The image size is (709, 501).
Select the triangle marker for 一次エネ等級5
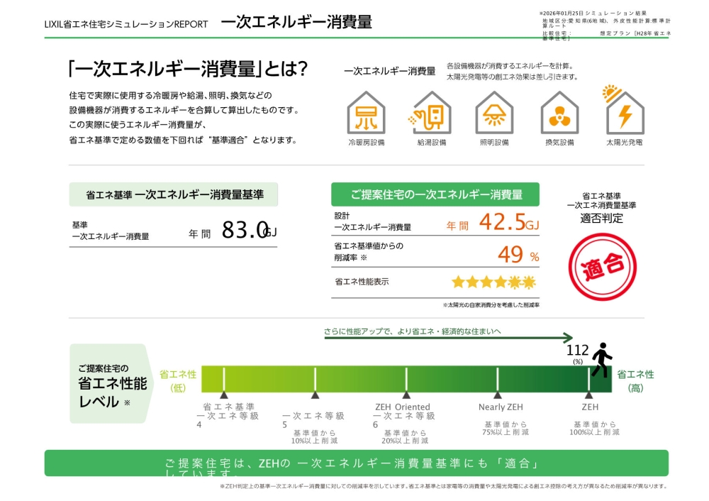point(315,395)
